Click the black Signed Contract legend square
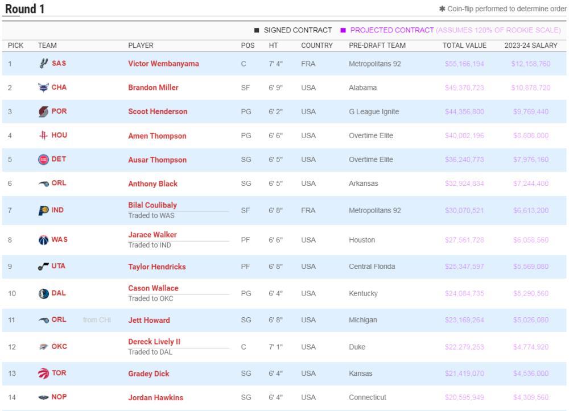Image resolution: width=569 pixels, height=411 pixels. pyautogui.click(x=257, y=30)
